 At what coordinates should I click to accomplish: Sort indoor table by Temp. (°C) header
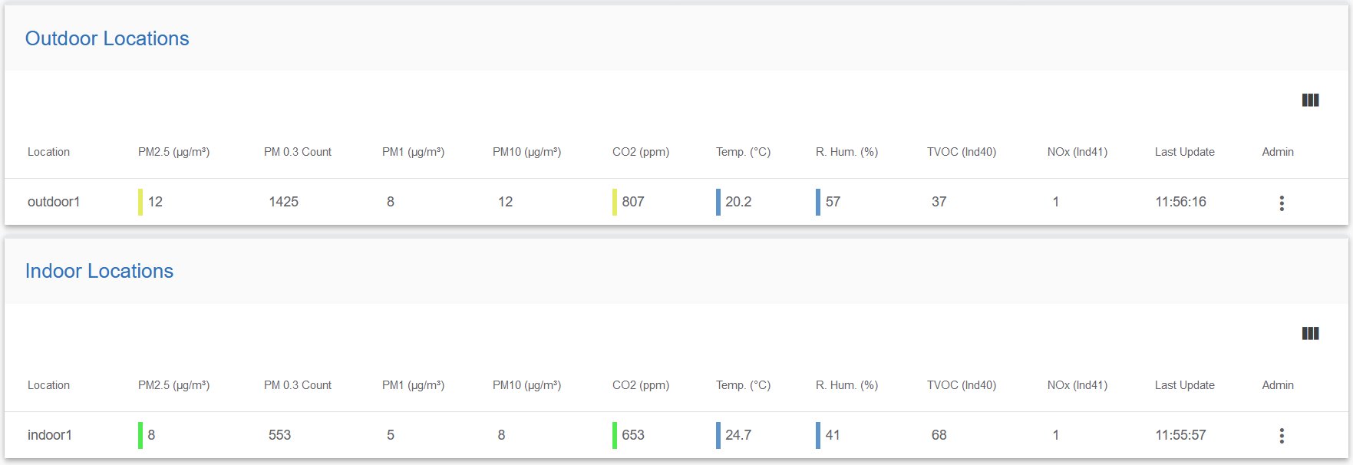pos(743,385)
